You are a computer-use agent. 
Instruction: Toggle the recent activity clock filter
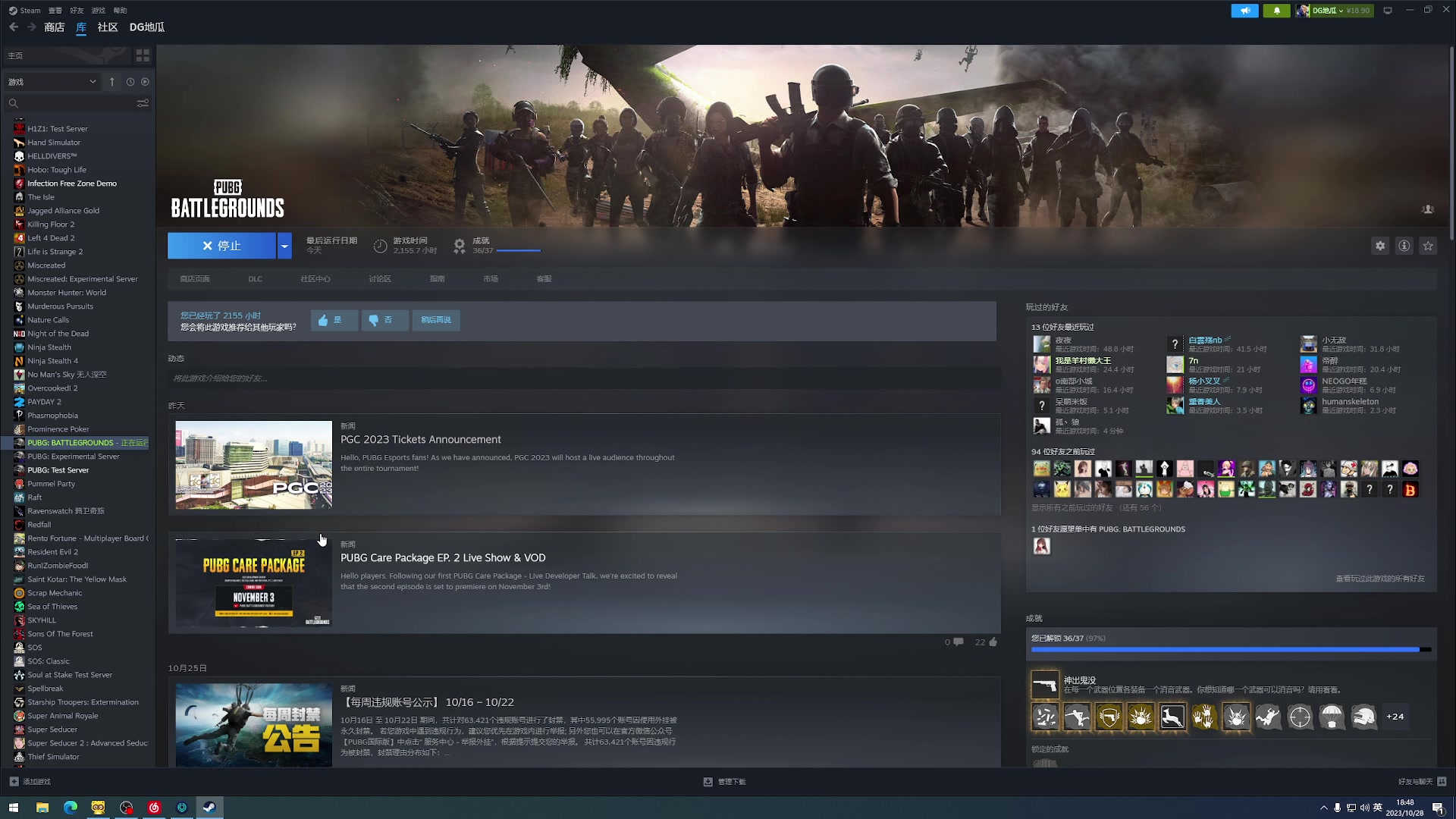point(130,82)
